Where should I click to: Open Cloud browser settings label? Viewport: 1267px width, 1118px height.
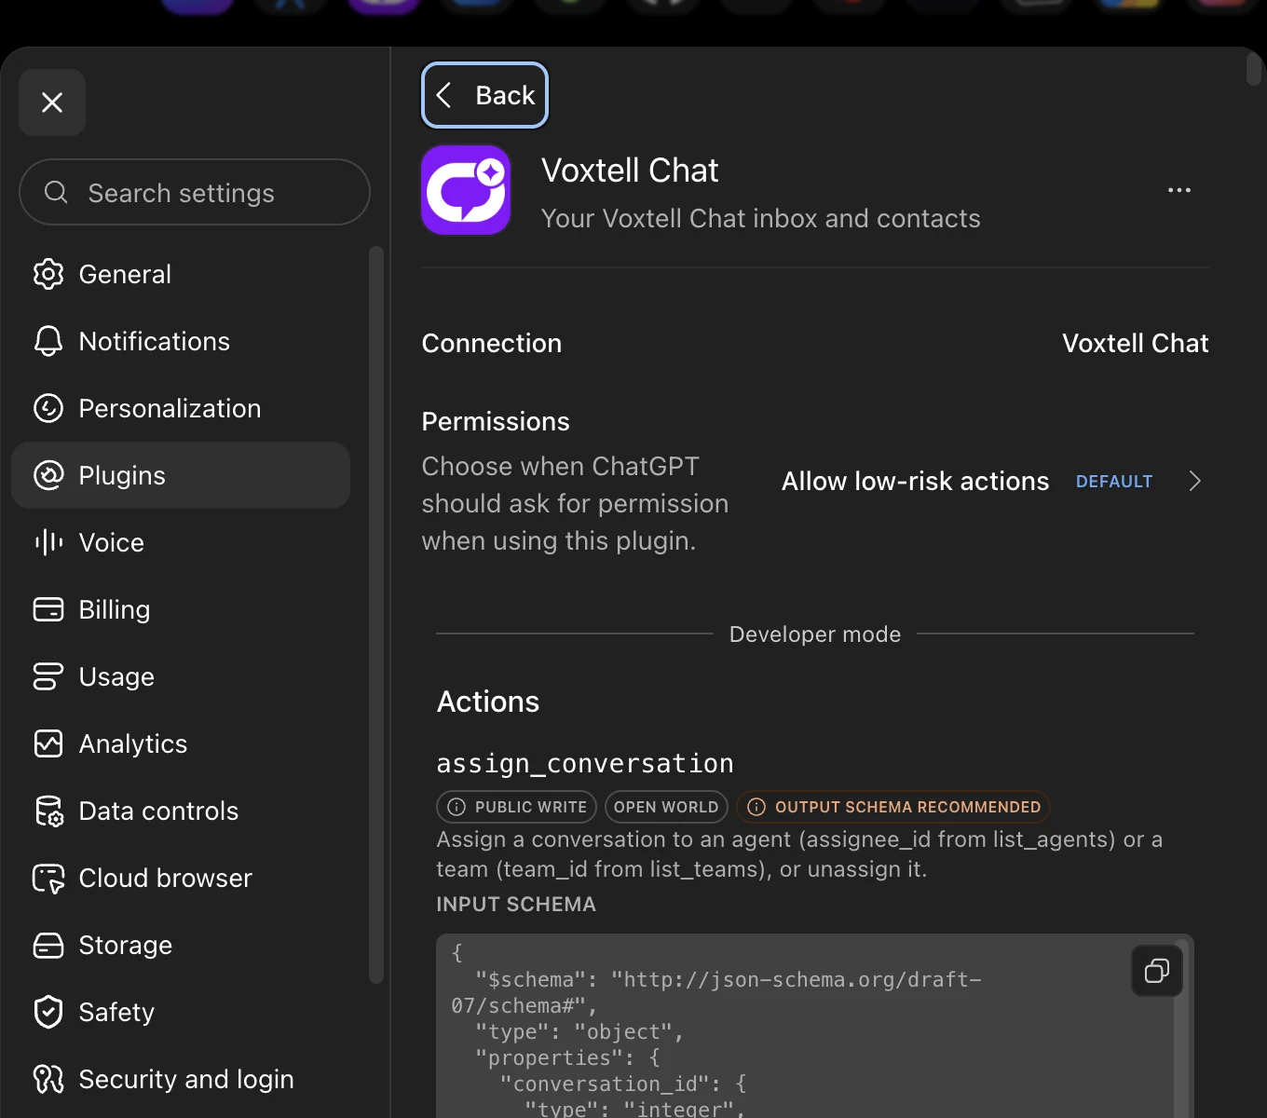coord(166,878)
